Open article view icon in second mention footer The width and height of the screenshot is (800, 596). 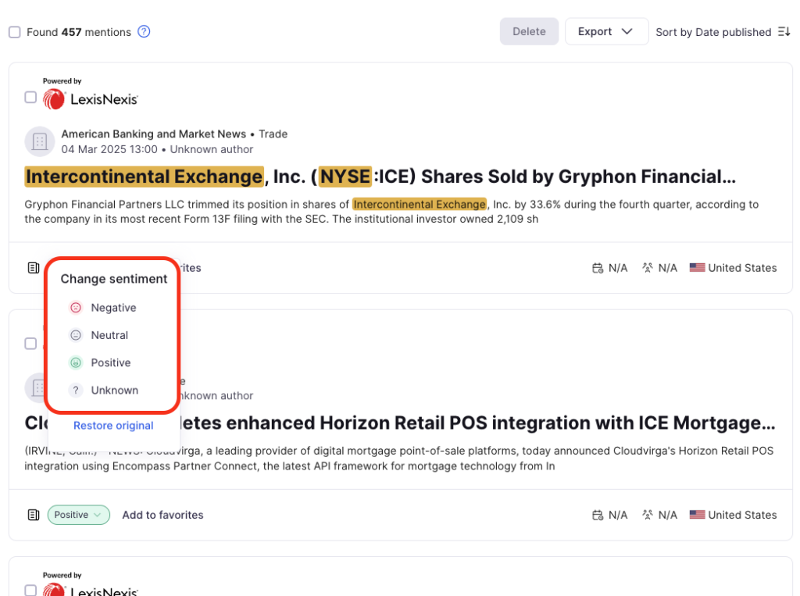pyautogui.click(x=33, y=515)
